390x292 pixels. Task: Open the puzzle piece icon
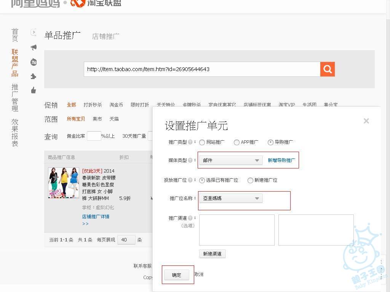pos(34,76)
